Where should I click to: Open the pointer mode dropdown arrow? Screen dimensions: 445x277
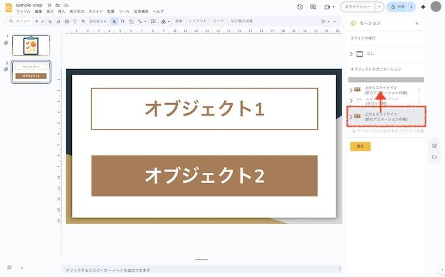click(329, 22)
